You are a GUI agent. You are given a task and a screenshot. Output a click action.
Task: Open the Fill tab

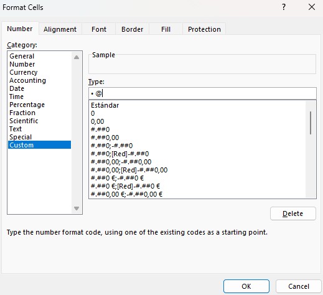pyautogui.click(x=166, y=29)
